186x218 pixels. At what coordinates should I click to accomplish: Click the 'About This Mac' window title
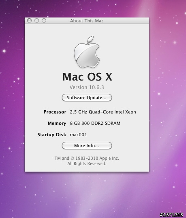(x=87, y=21)
